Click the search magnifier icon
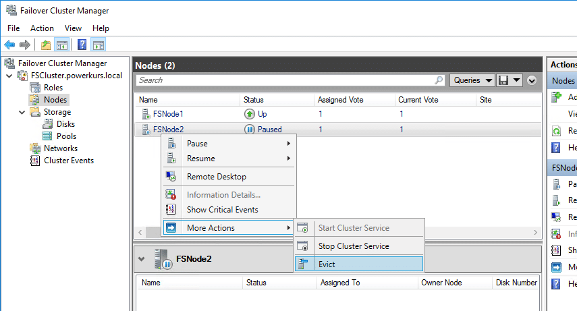This screenshot has width=577, height=311. (x=439, y=80)
